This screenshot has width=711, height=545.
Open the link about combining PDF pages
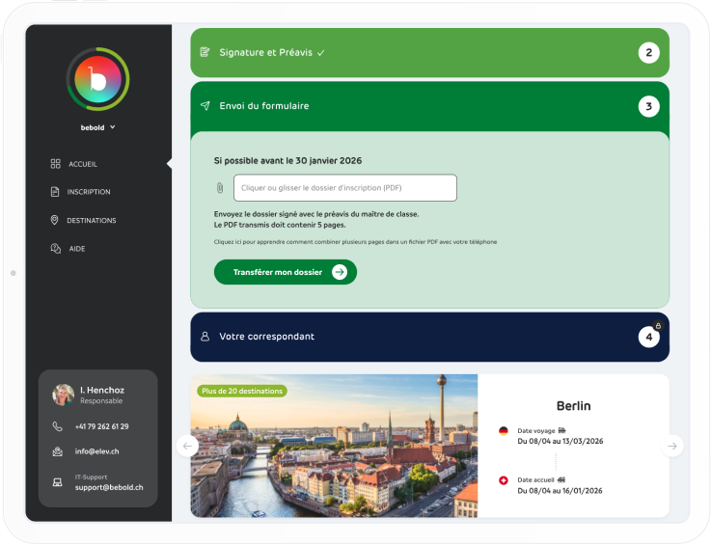[x=355, y=242]
